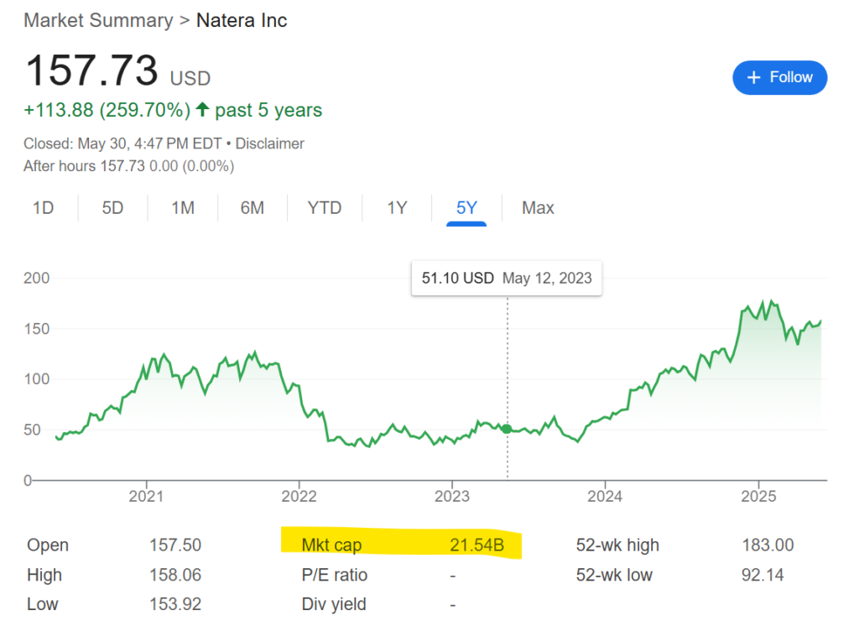Click the Open value 157.50
The width and height of the screenshot is (859, 631).
point(175,545)
